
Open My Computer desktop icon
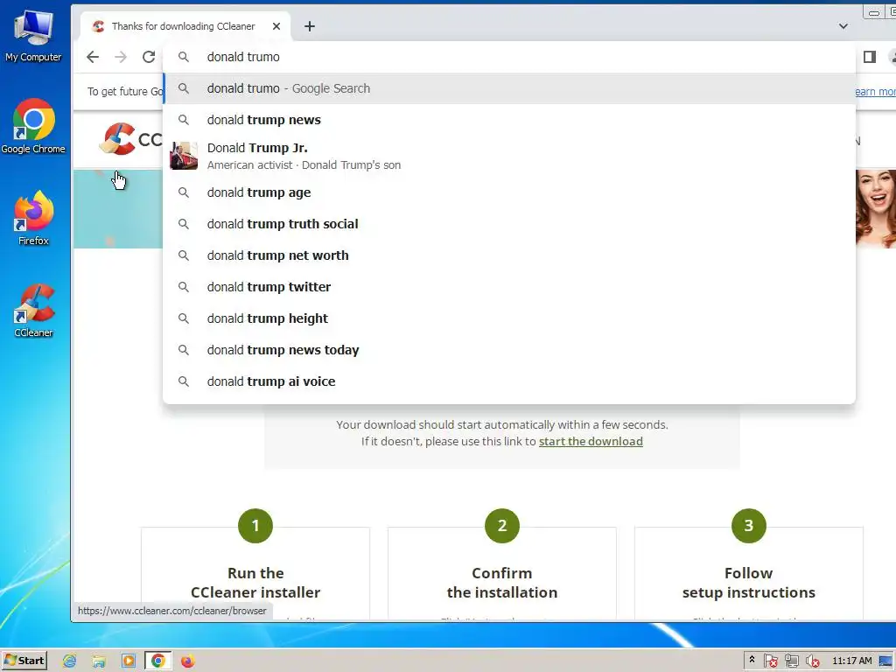coord(33,36)
